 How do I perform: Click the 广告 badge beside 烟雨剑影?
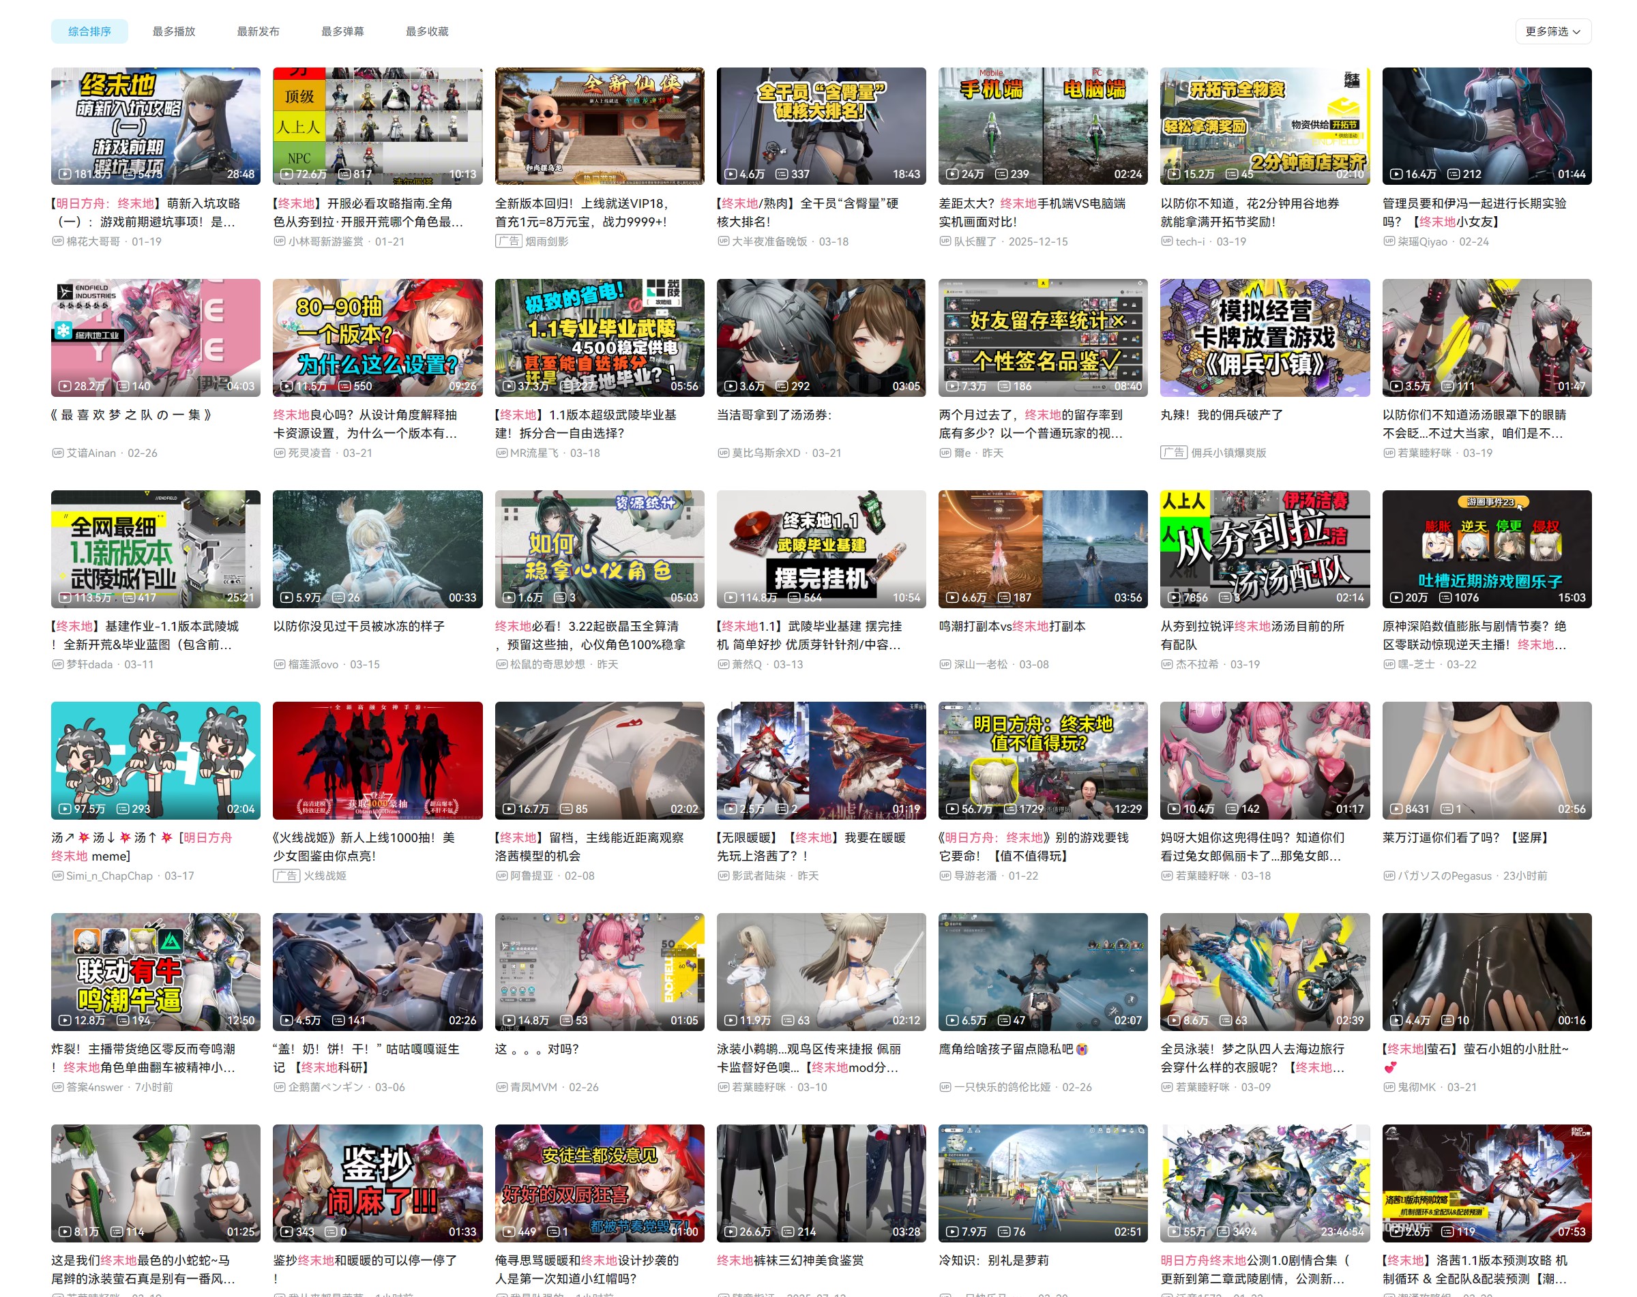pos(508,241)
